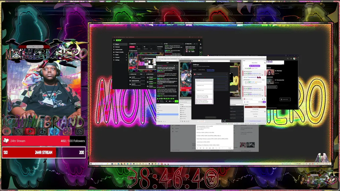Screen dimensions: 340x191
Task: Click Start Virtual Camera in OBS Controls
Action: (254, 112)
